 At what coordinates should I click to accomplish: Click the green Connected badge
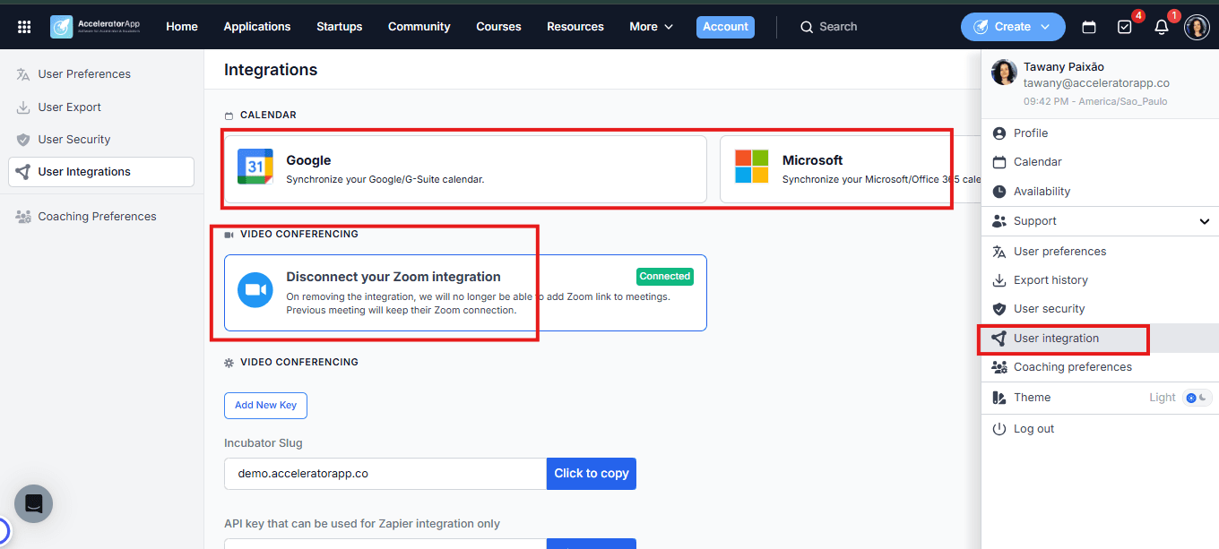tap(665, 277)
